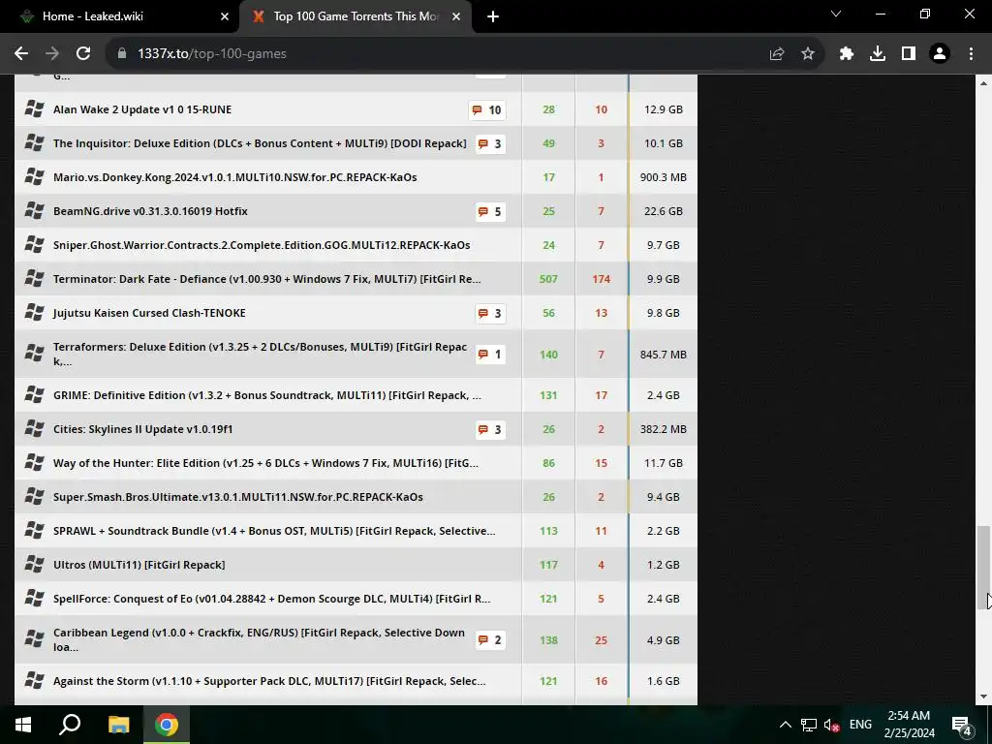992x744 pixels.
Task: Open comments badge for Jujutsu Kaisen Cursed Clash
Action: pos(490,313)
